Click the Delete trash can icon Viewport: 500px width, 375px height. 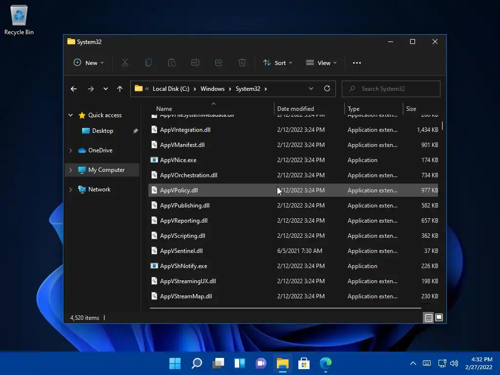242,63
